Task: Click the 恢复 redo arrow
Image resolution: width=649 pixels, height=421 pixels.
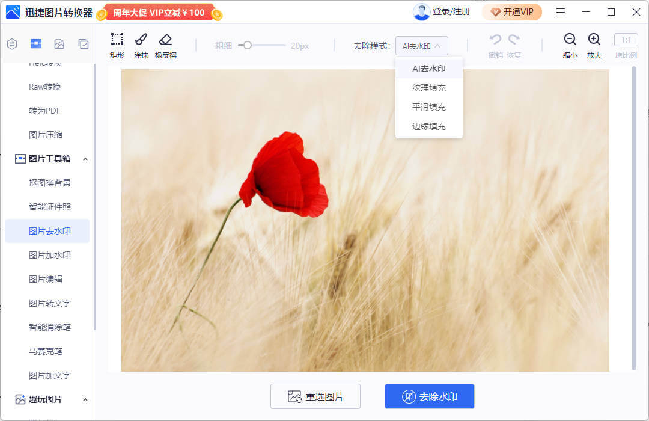Action: coord(514,39)
